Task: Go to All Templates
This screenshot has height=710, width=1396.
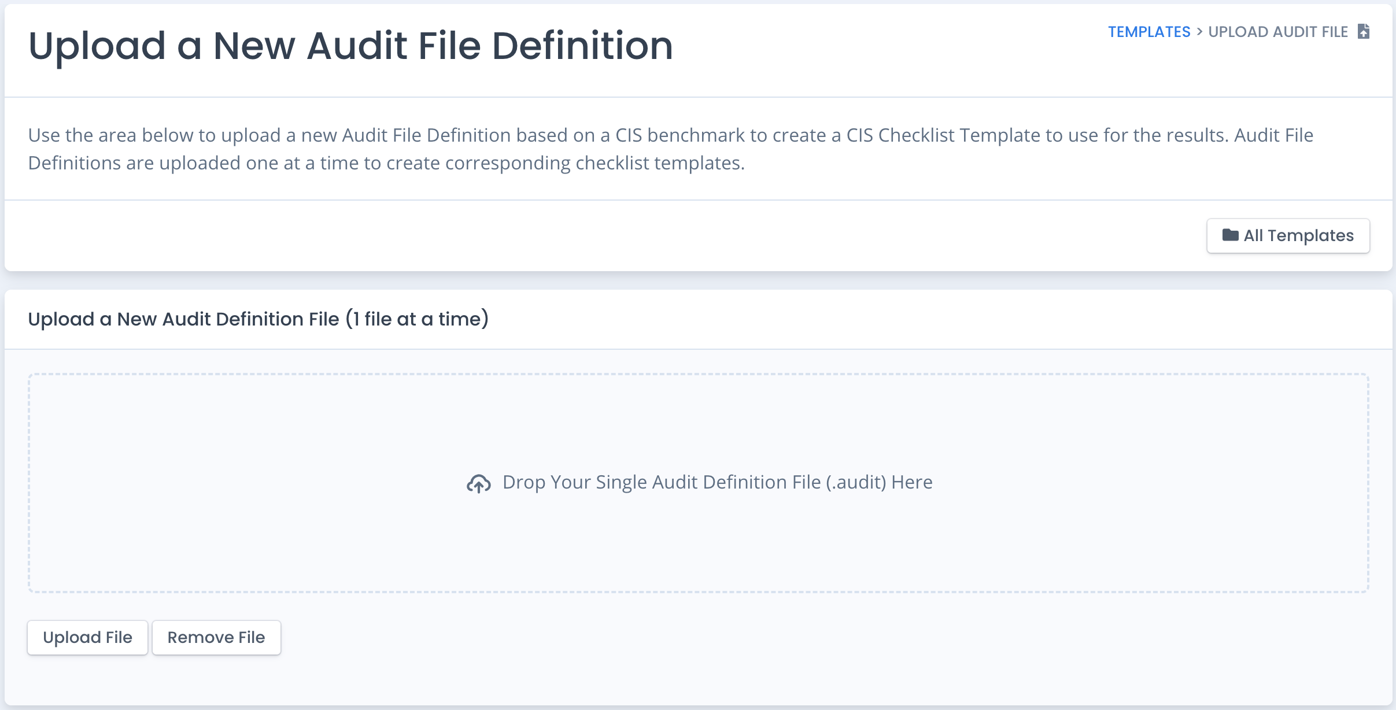Action: pos(1288,236)
